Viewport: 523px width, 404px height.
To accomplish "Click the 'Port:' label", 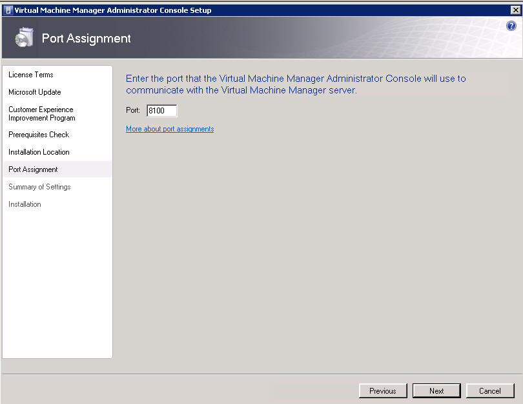I will pyautogui.click(x=133, y=110).
